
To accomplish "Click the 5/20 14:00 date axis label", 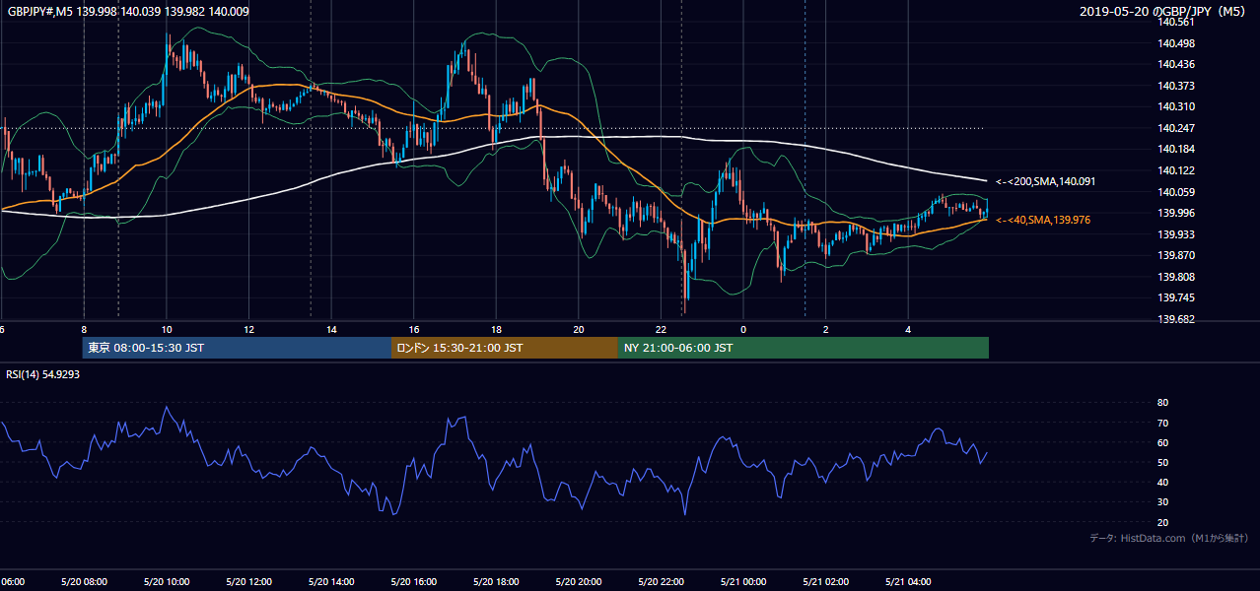I will tap(331, 582).
